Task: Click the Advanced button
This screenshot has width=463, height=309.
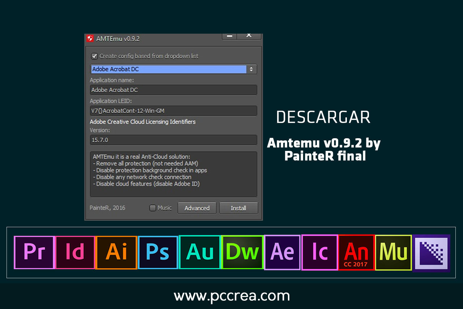Action: [x=197, y=208]
